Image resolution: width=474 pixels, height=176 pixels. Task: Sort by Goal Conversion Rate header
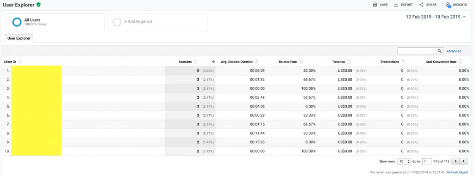click(x=441, y=62)
